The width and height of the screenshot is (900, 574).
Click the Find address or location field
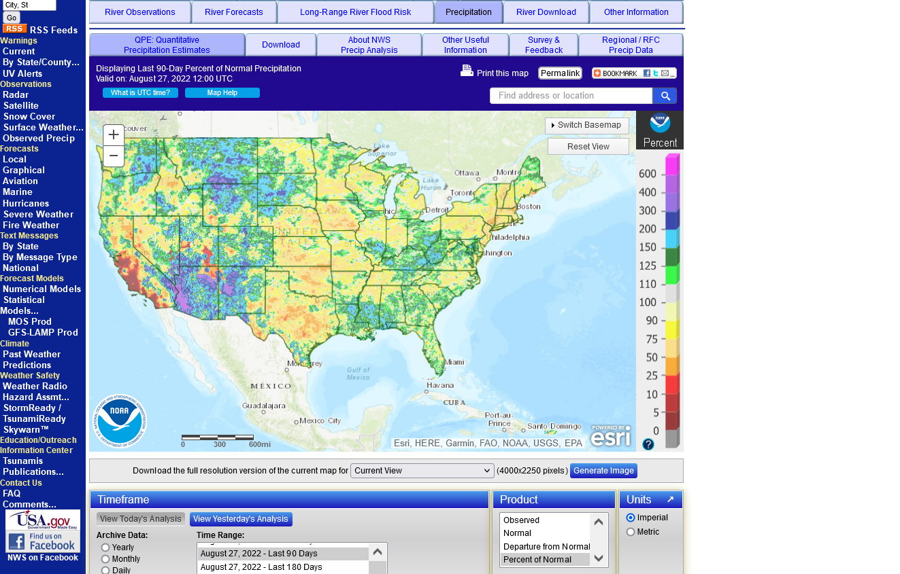[571, 96]
